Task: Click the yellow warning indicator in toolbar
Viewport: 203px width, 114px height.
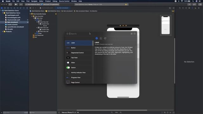Action: tap(126, 4)
